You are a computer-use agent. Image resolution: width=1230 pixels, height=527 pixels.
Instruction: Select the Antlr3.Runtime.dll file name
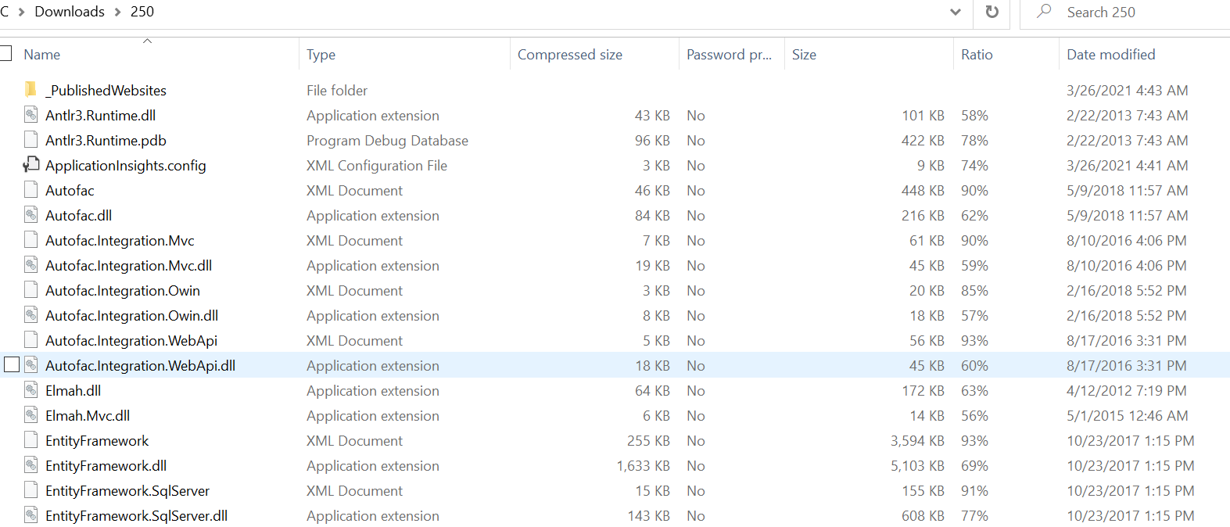click(100, 116)
